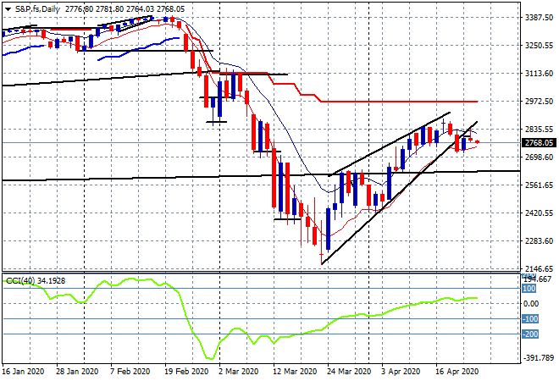The height and width of the screenshot is (381, 559).
Task: Click the 2835.55 price axis label
Action: 539,130
